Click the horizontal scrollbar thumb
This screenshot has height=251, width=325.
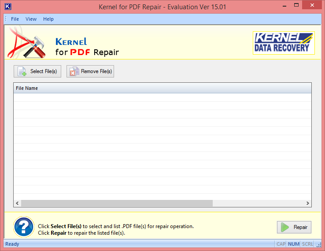117,203
